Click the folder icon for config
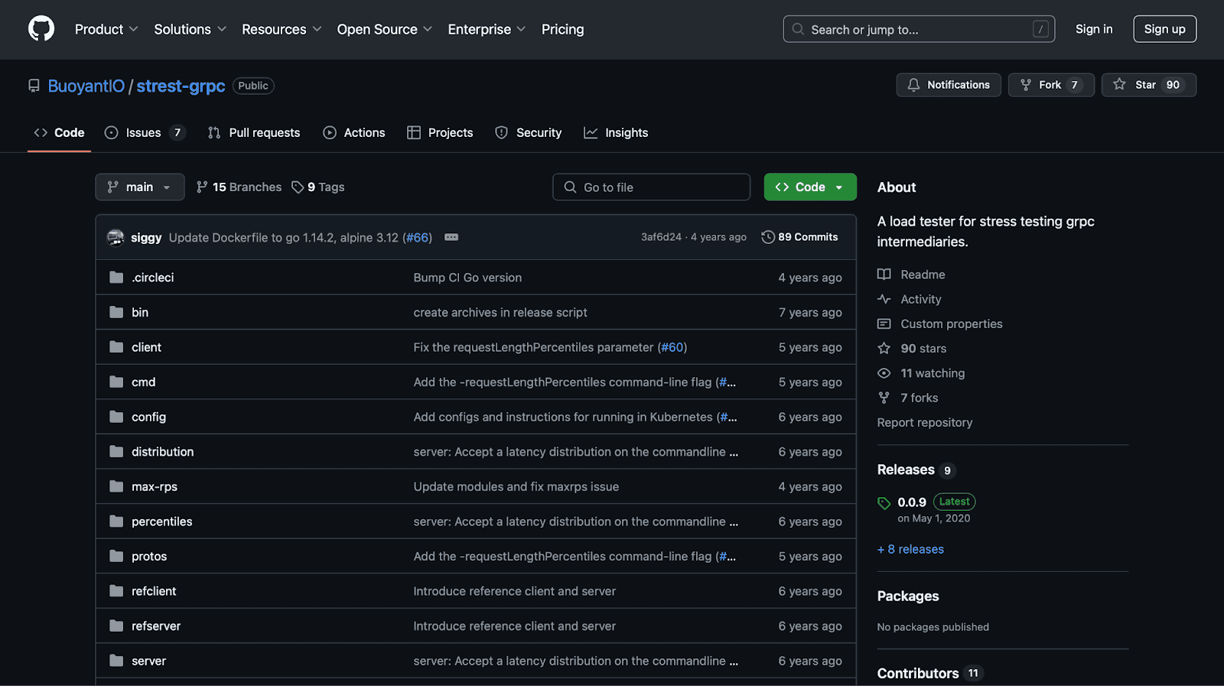 116,417
